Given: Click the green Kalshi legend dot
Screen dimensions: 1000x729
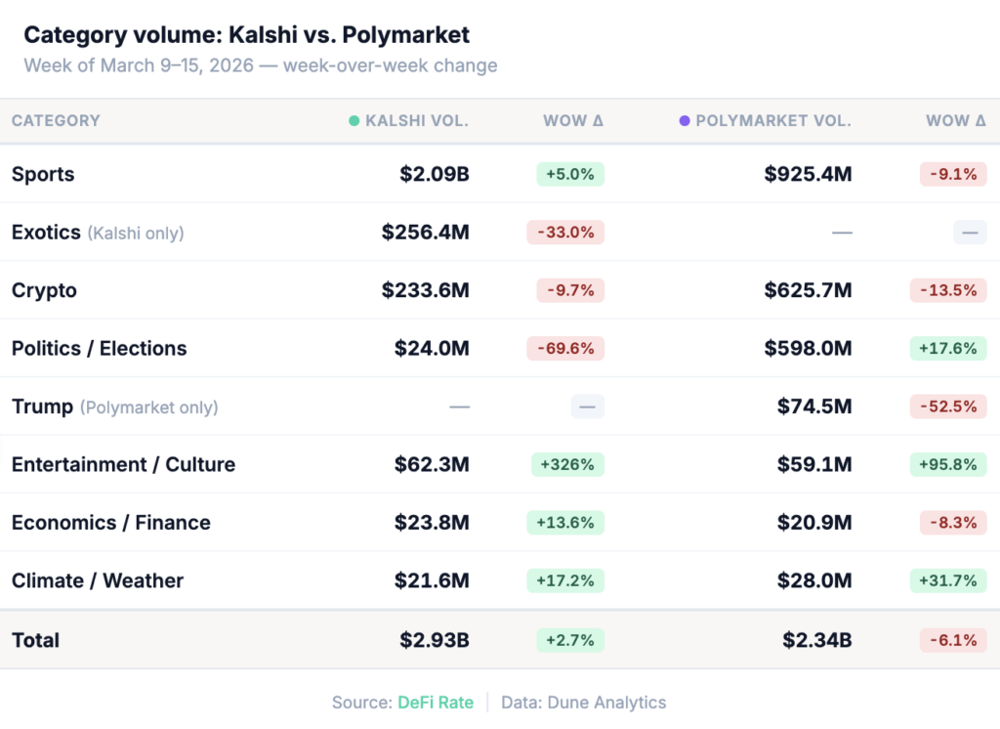Looking at the screenshot, I should 354,121.
